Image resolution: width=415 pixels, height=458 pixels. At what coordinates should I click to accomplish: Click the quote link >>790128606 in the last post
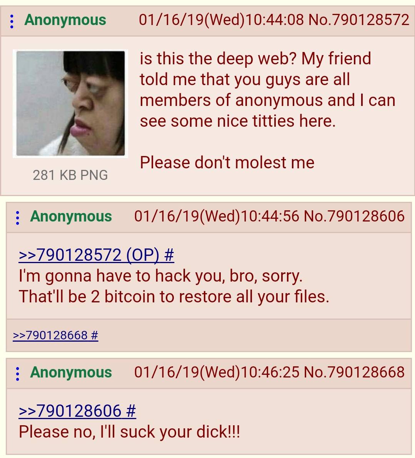coord(77,411)
